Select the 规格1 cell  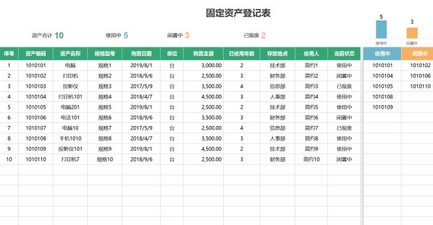[x=105, y=65]
